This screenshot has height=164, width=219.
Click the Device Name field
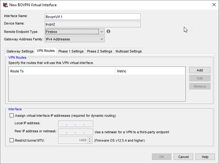92,24
